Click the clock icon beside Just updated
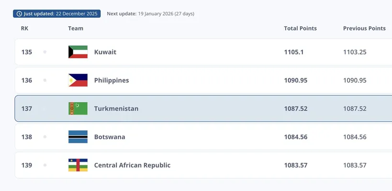 tap(19, 14)
